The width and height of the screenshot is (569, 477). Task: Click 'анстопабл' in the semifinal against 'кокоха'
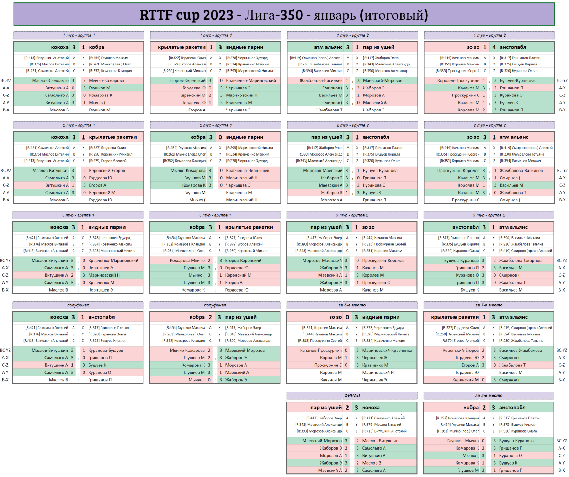click(x=101, y=317)
